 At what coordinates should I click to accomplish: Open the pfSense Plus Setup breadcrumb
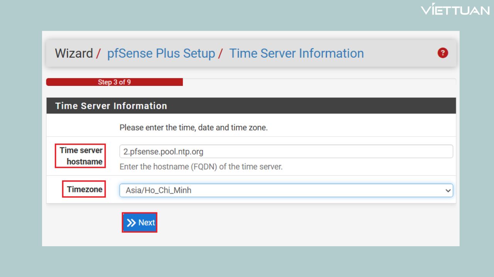point(161,53)
